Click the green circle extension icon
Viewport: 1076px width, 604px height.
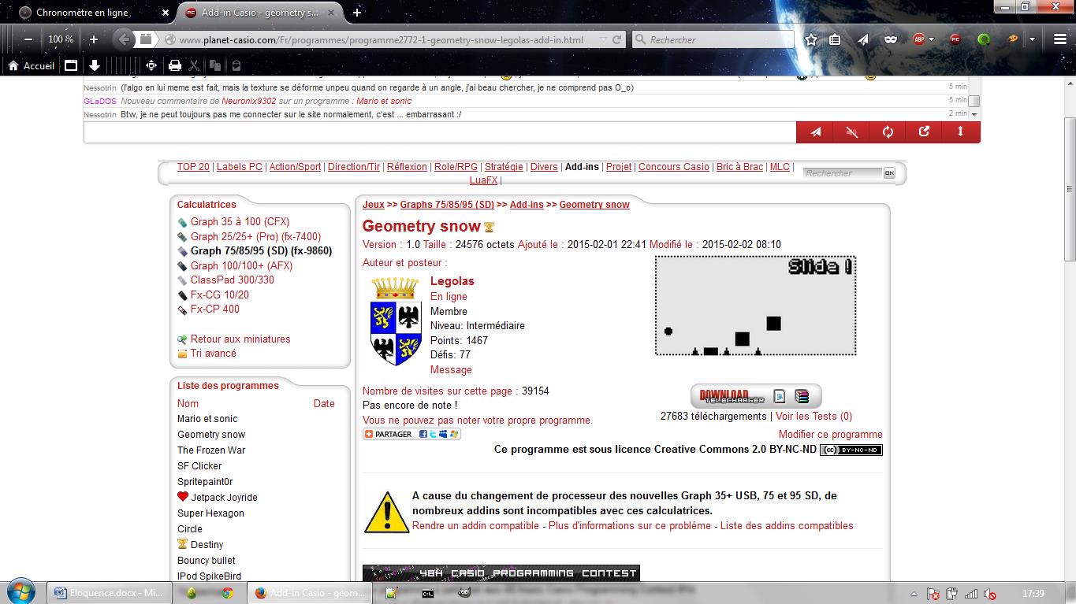coord(984,39)
